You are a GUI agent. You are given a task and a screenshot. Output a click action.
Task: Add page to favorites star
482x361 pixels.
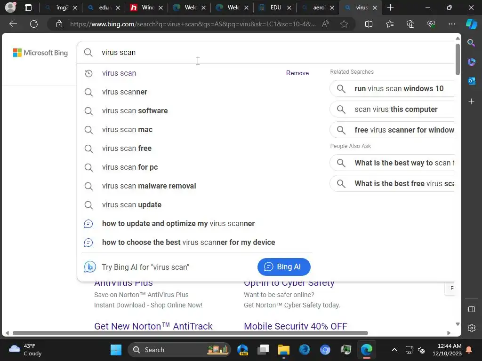[x=344, y=24]
